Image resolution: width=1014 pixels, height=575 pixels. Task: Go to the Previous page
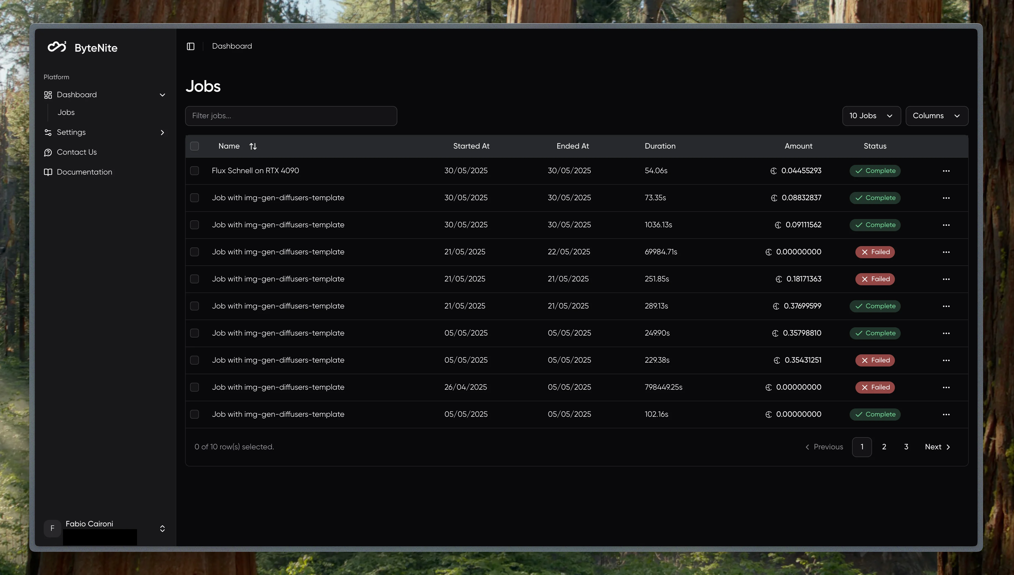click(824, 447)
